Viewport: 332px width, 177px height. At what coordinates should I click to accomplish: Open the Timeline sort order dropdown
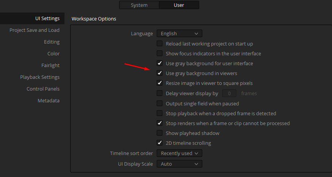[179, 154]
